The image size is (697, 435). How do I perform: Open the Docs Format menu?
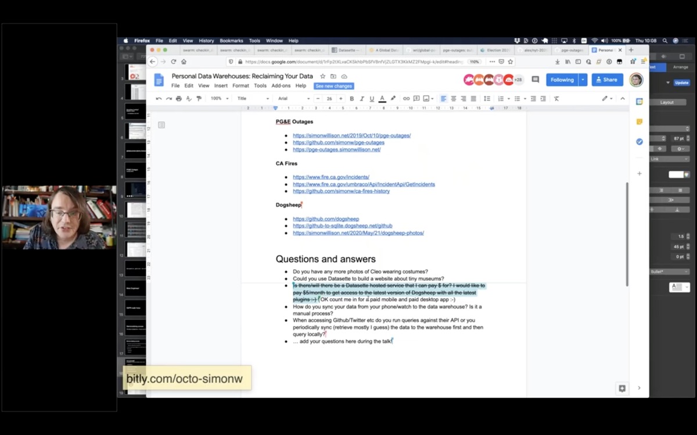[240, 86]
